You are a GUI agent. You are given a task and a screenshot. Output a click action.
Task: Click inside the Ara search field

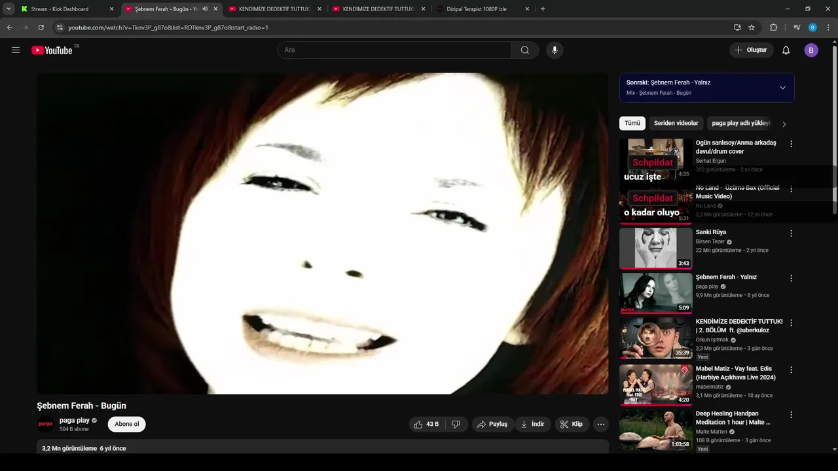click(x=395, y=50)
